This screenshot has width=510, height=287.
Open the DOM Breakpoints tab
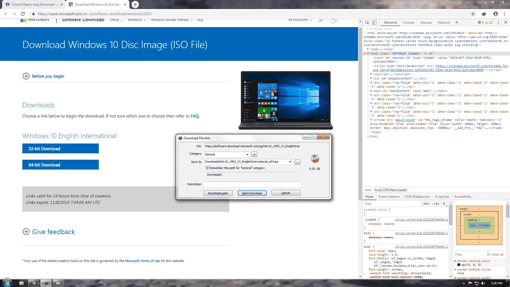(x=417, y=197)
